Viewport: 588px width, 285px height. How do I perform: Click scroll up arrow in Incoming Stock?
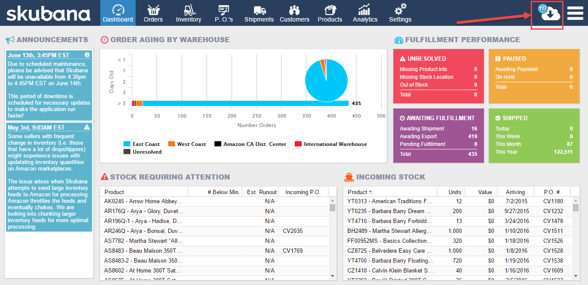576,201
